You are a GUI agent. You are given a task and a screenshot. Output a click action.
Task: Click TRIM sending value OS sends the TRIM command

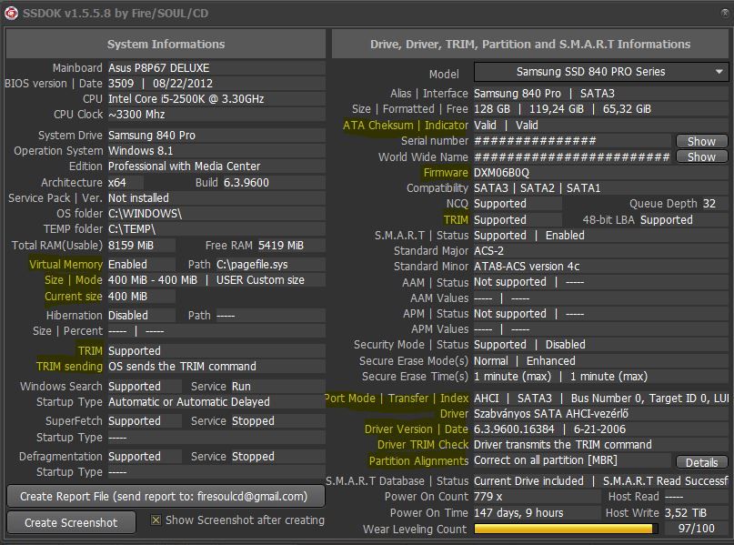[x=182, y=366]
